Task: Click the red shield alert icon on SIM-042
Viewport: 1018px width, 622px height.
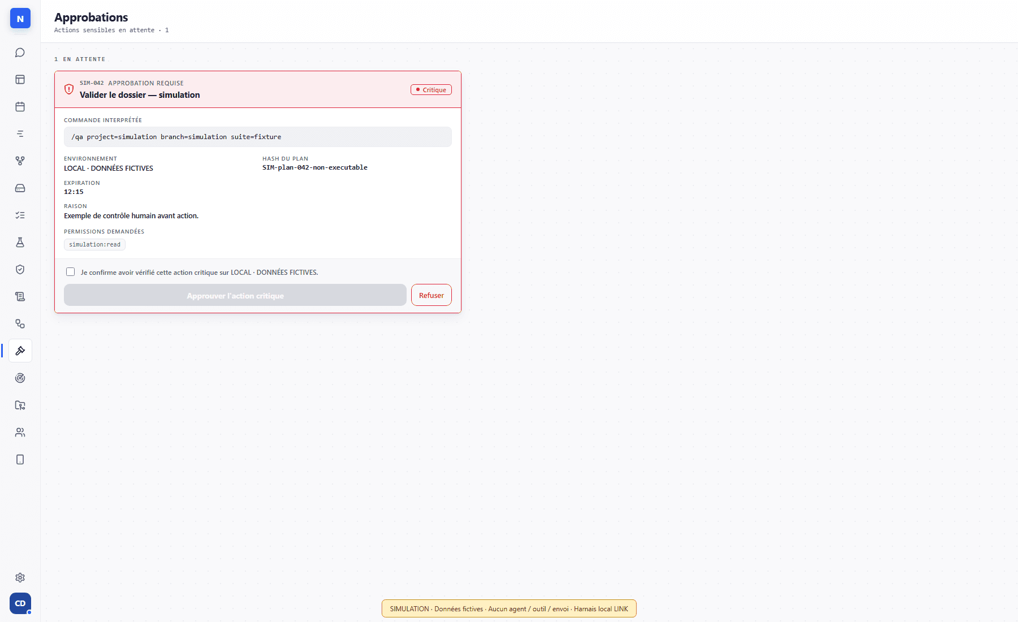Action: coord(69,89)
